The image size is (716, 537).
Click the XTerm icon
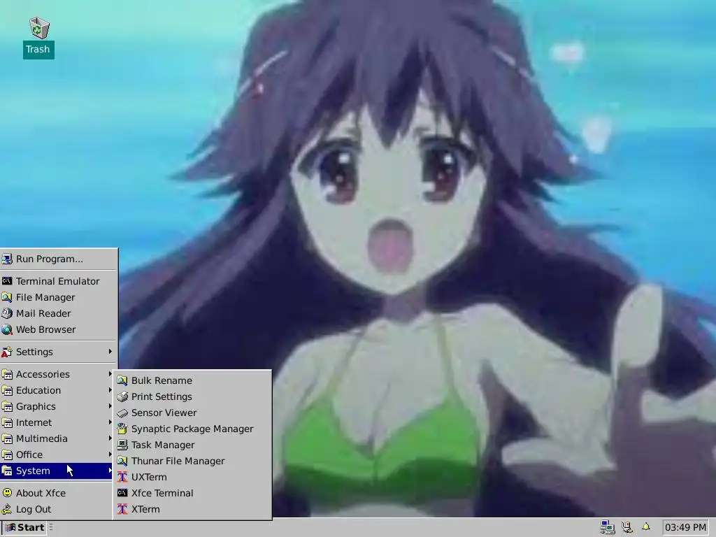(x=122, y=509)
